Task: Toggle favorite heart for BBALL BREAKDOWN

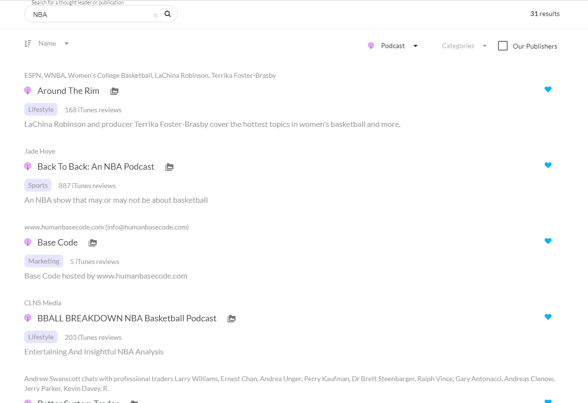Action: point(548,316)
